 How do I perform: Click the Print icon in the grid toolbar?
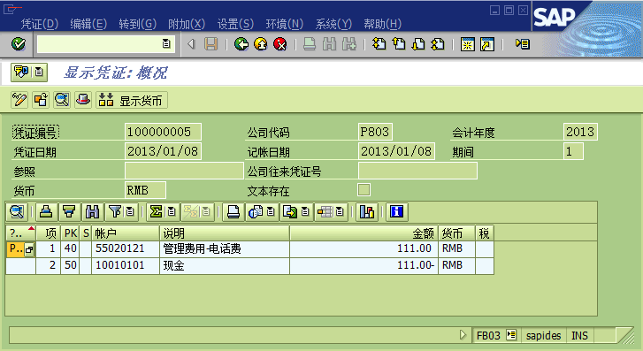pyautogui.click(x=233, y=212)
